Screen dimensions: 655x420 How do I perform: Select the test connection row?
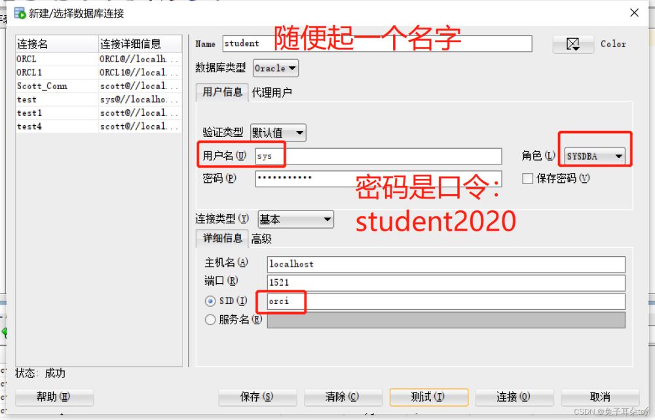tap(99, 100)
